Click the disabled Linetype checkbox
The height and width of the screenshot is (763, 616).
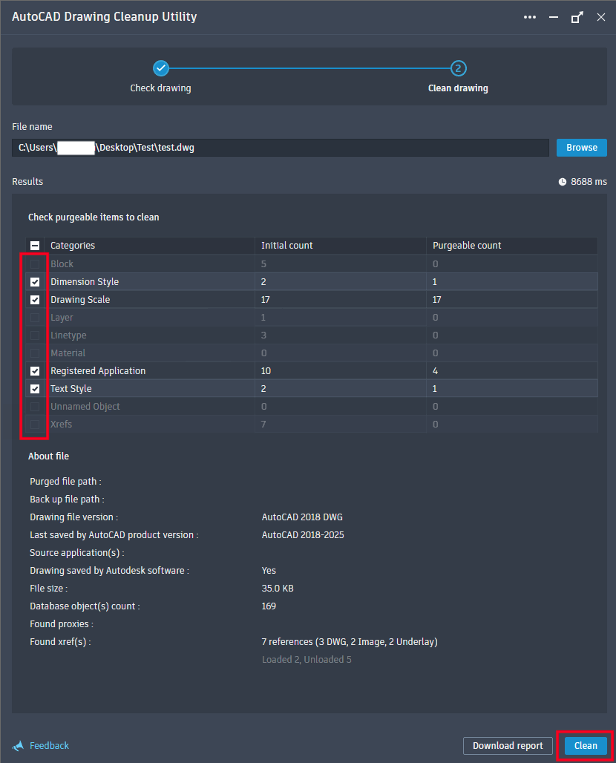click(x=35, y=335)
